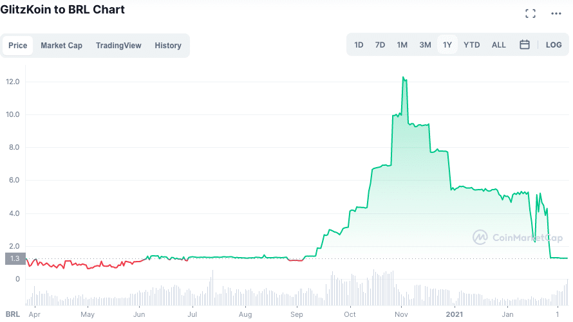Click the 6.0 y-axis label
The height and width of the screenshot is (322, 573).
pos(14,180)
